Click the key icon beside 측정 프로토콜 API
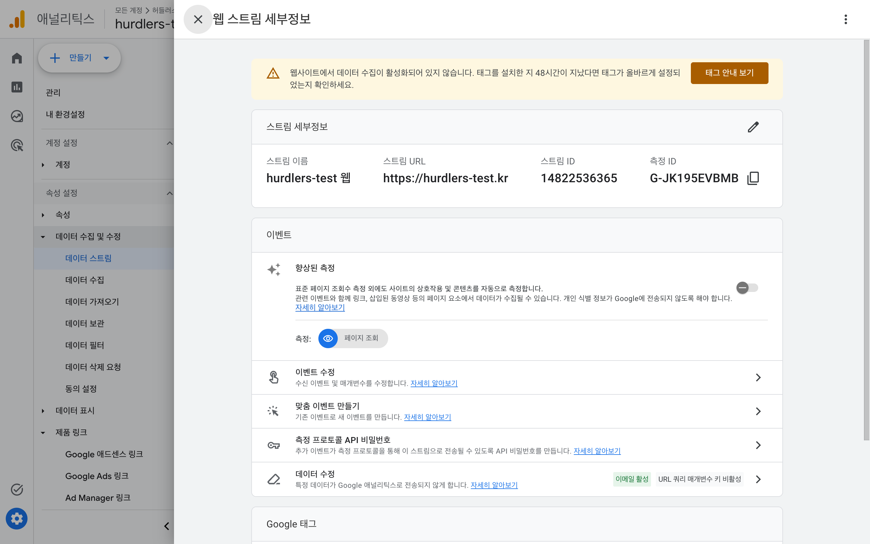870x544 pixels. click(x=274, y=445)
